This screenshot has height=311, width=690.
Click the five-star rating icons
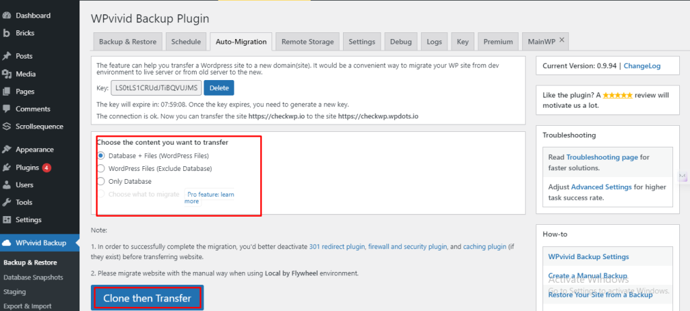pyautogui.click(x=618, y=95)
